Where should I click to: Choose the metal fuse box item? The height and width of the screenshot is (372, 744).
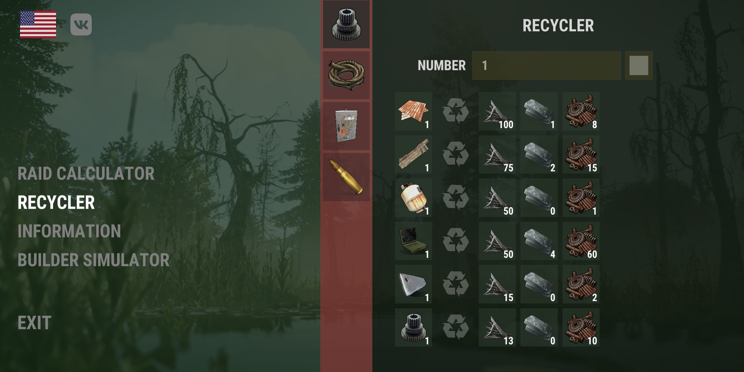coord(346,126)
